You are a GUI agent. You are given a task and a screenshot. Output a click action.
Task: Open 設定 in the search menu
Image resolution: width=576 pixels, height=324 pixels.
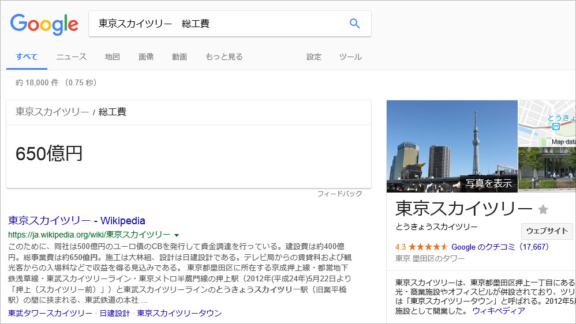tap(314, 56)
